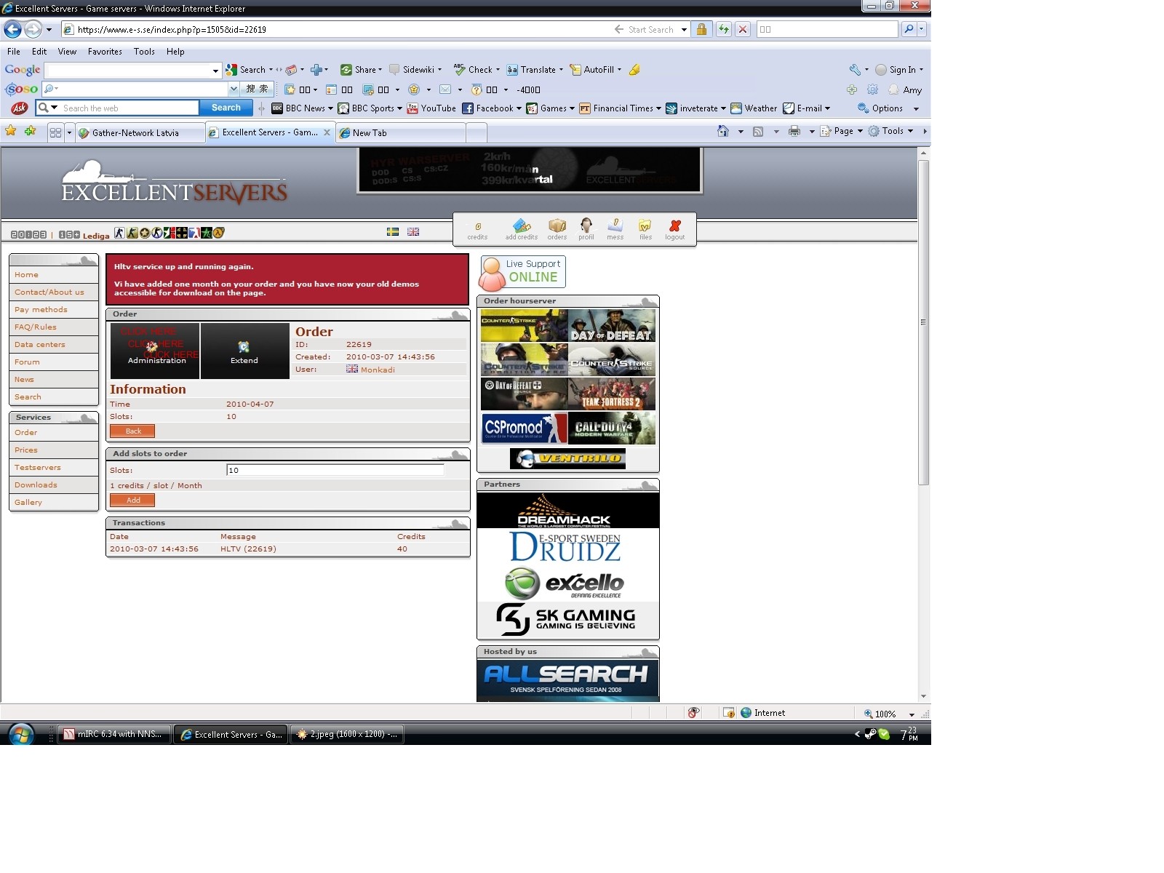Open the Testservers services link
This screenshot has height=873, width=1164.
click(38, 467)
